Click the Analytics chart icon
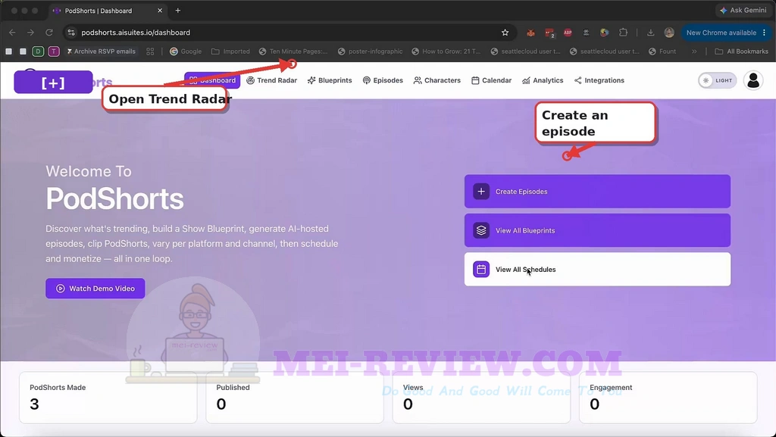Screen dimensions: 776x437 click(526, 80)
